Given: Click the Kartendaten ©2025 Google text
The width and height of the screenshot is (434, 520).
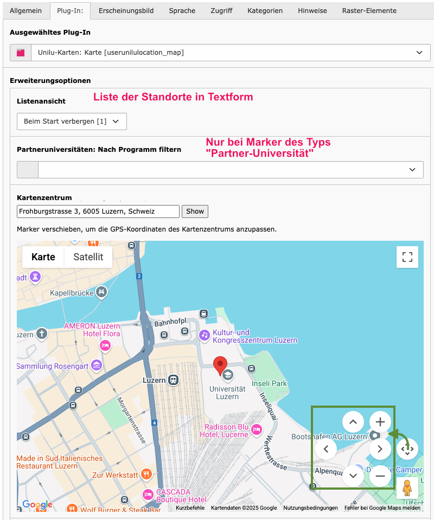Looking at the screenshot, I should click(x=244, y=508).
